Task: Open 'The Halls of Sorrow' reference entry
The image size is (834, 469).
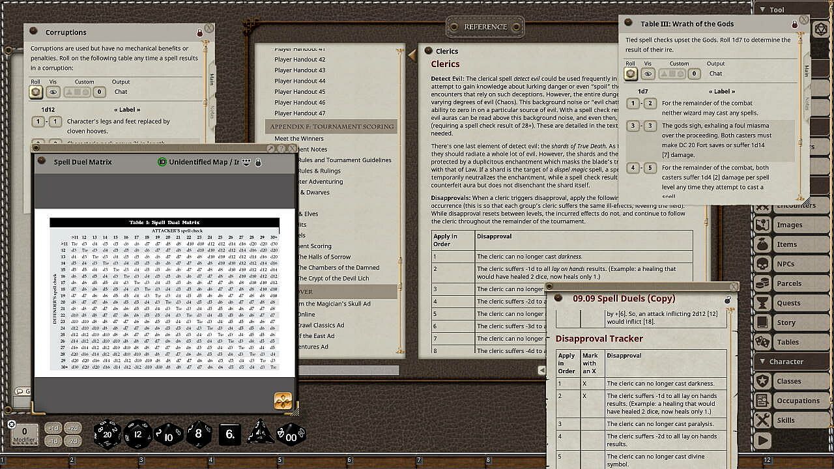Action: tap(325, 257)
